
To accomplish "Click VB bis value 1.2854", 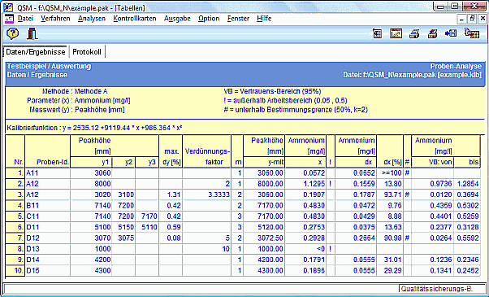I will (467, 184).
